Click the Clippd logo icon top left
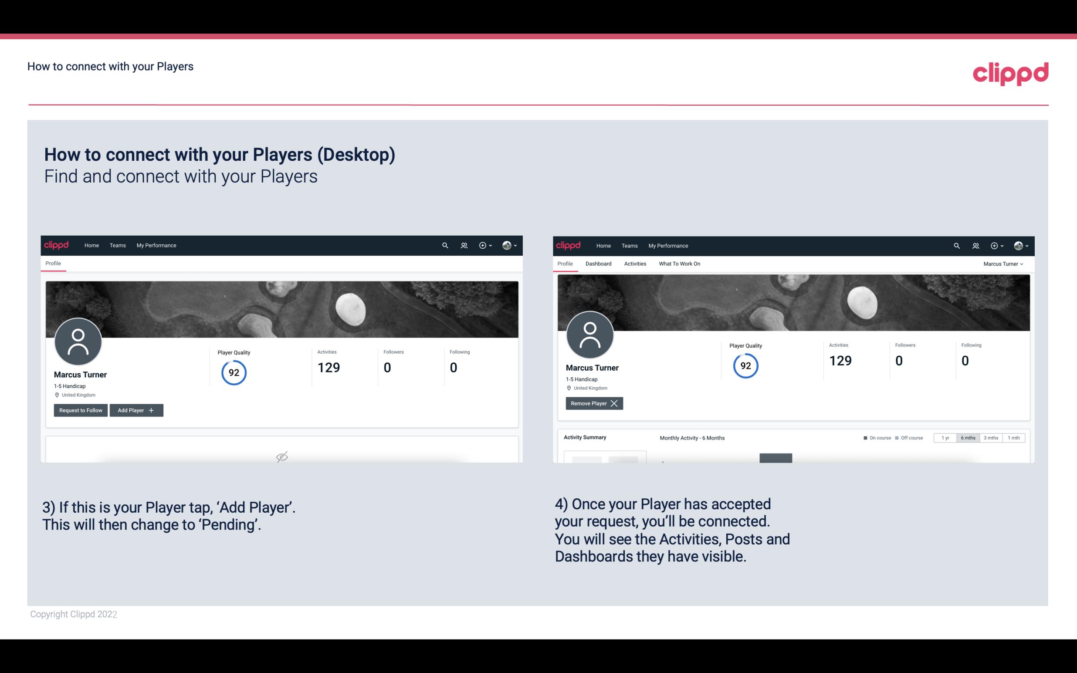This screenshot has height=673, width=1077. point(57,245)
